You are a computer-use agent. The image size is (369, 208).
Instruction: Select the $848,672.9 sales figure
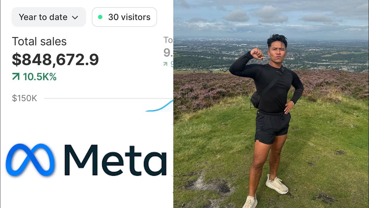point(55,60)
